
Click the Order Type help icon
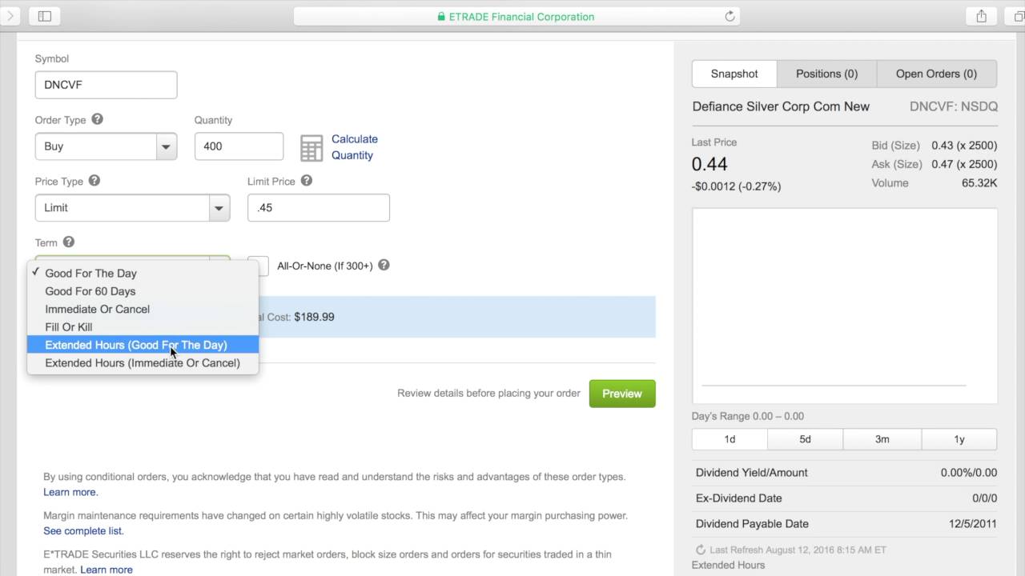pos(98,119)
